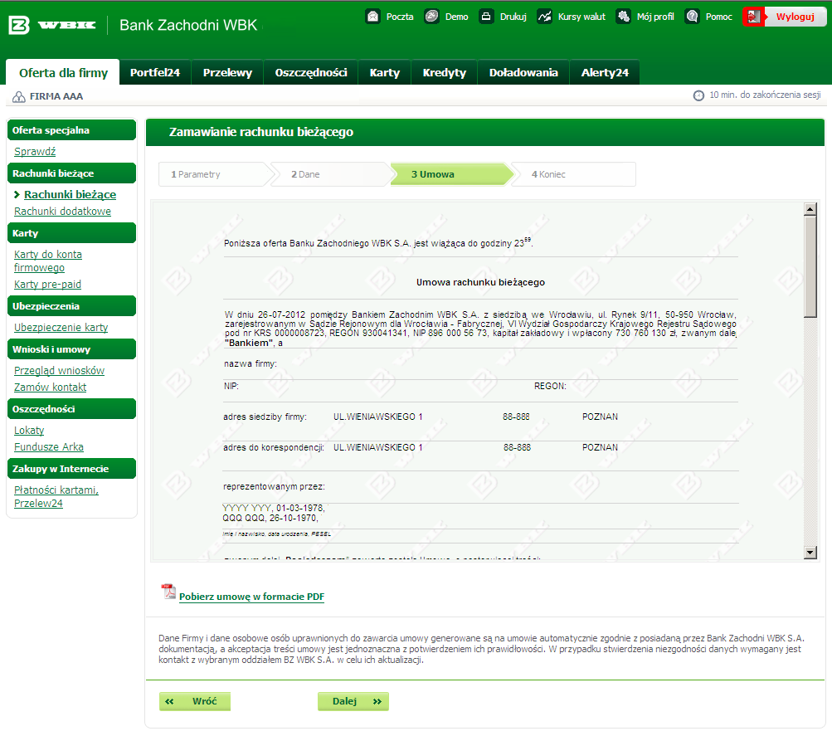Click Zakupy w Internecie sidebar header
The width and height of the screenshot is (832, 736).
71,469
